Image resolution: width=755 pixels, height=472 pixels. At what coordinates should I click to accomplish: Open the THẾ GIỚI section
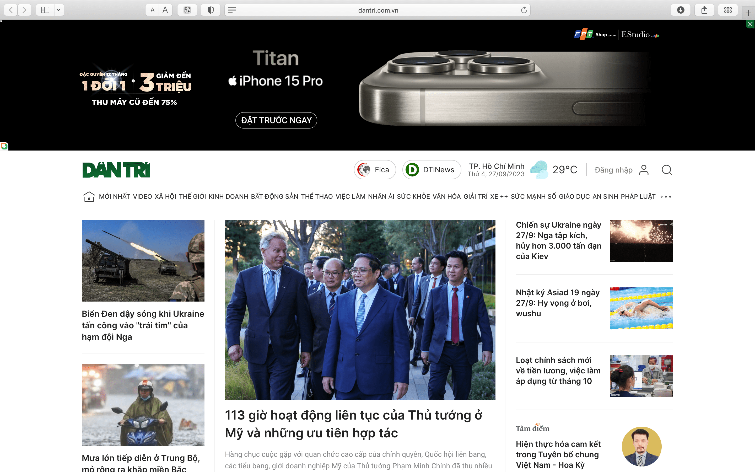click(x=192, y=197)
